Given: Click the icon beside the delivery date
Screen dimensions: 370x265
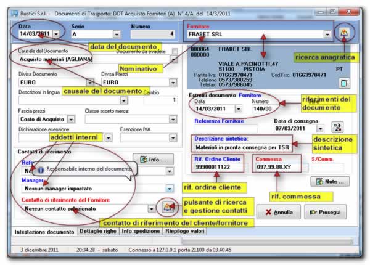Looking at the screenshot, I should point(337,128).
